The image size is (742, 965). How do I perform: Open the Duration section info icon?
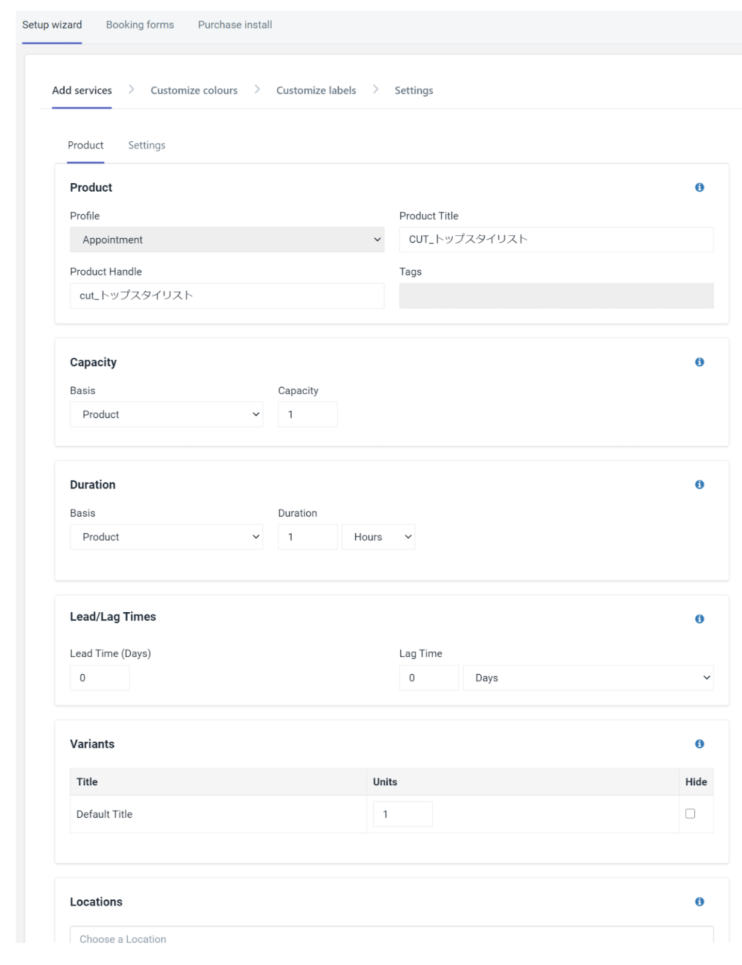tap(699, 484)
